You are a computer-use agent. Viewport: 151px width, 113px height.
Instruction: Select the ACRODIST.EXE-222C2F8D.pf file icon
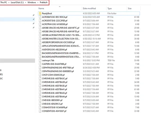coord(40,21)
